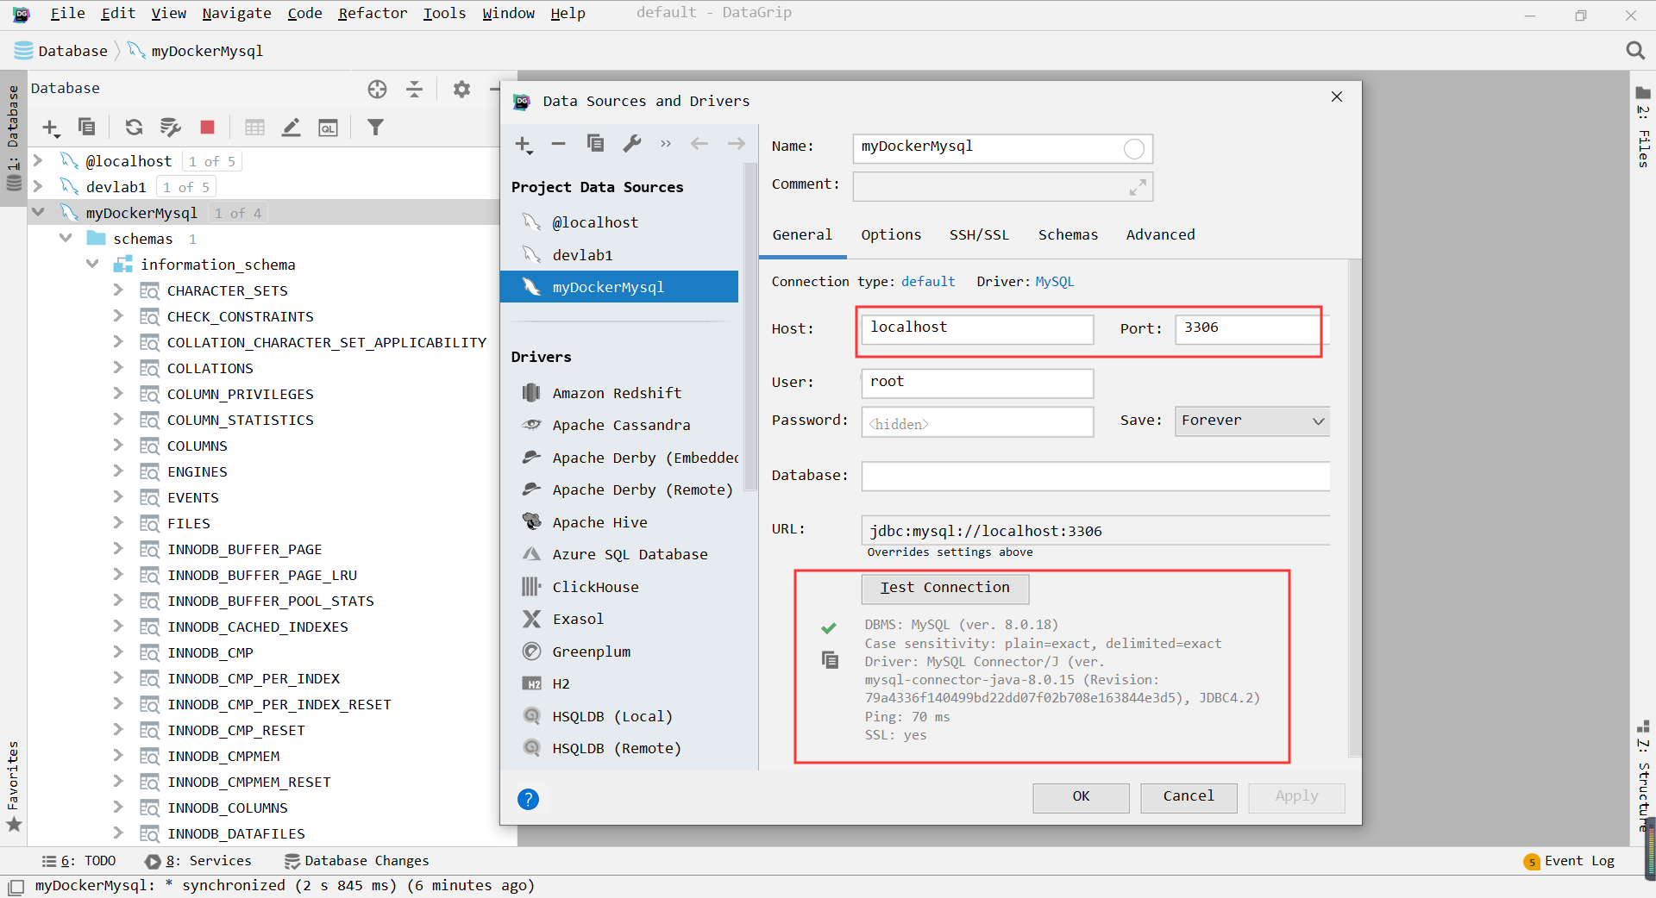Open Data Source Properties icon in Database toolbar
The image size is (1656, 898).
[171, 128]
